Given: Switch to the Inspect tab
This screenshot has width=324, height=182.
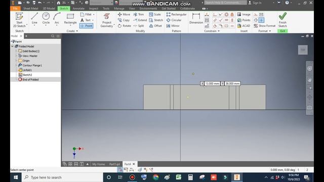Looking at the screenshot, I should pos(93,9).
